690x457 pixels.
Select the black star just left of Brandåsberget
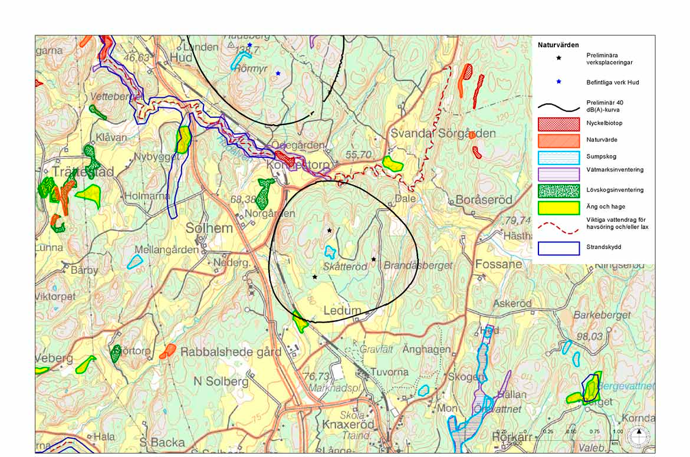[x=374, y=259]
